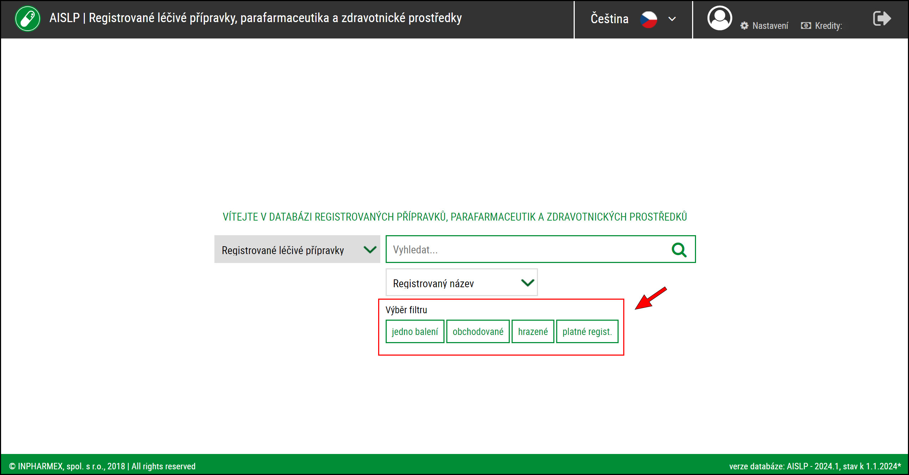Viewport: 909px width, 475px height.
Task: Click the VÍTEJTE V DATABÁZI welcome heading
Action: coord(455,217)
